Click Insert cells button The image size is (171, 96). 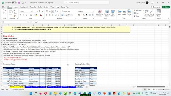[x=119, y=13]
